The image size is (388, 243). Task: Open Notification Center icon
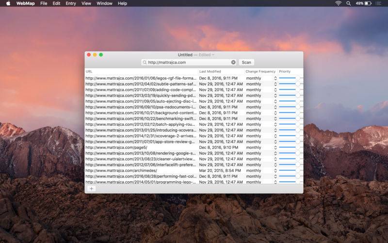(378, 3)
